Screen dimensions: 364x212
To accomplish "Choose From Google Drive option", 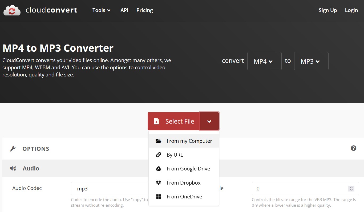I will (x=184, y=169).
